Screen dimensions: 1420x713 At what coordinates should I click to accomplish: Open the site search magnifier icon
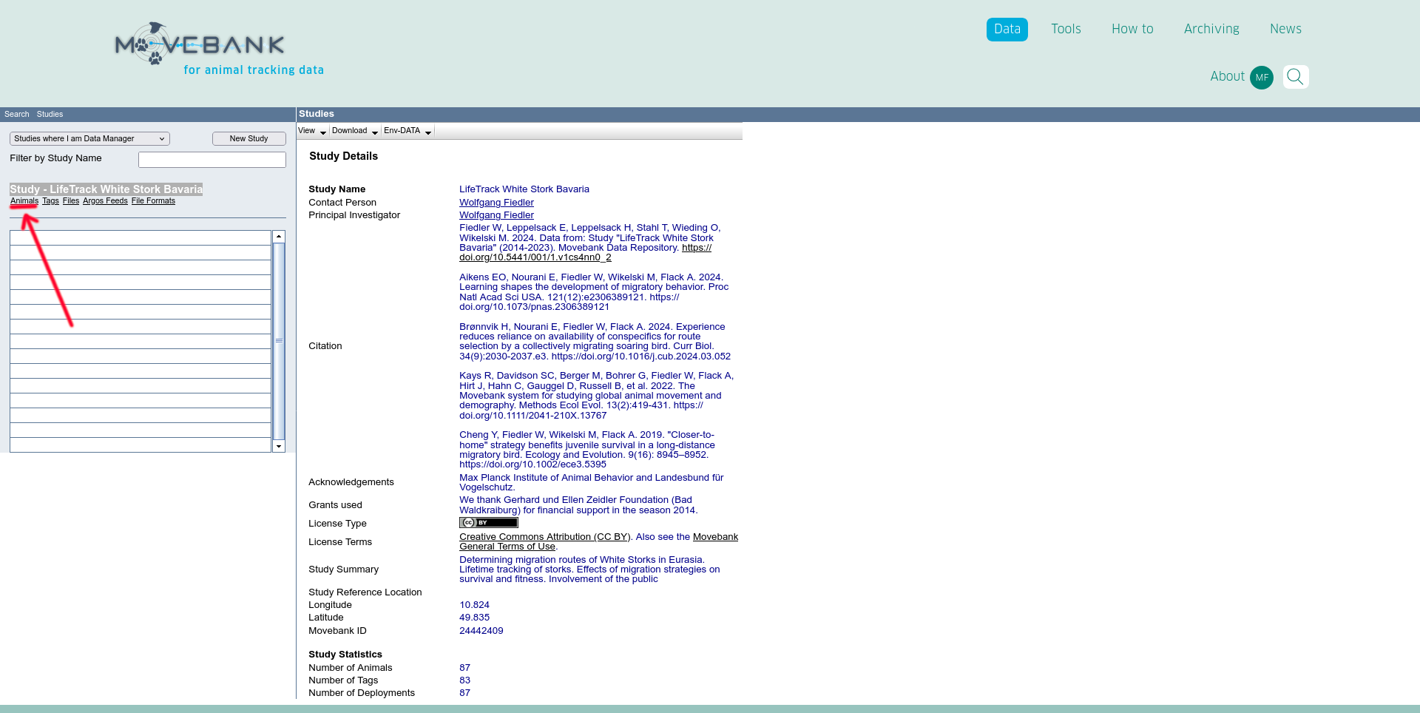click(1295, 77)
